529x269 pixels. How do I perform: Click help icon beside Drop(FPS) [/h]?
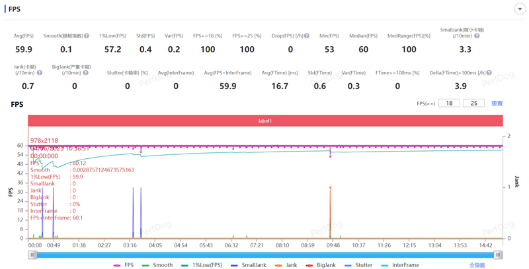click(x=308, y=36)
